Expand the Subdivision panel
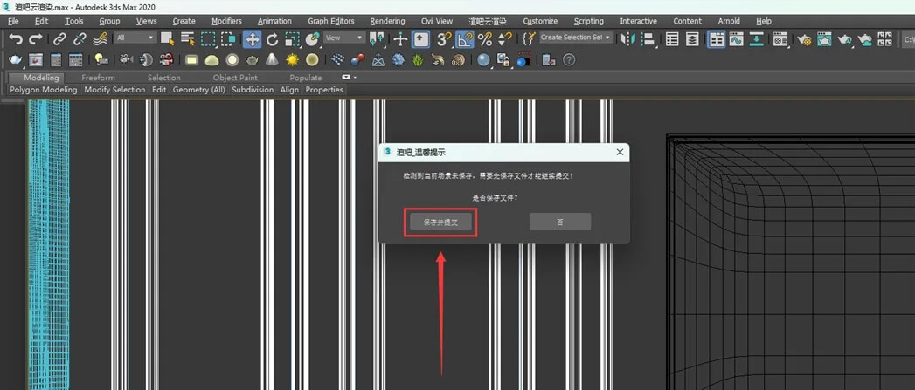The image size is (915, 390). click(x=253, y=90)
